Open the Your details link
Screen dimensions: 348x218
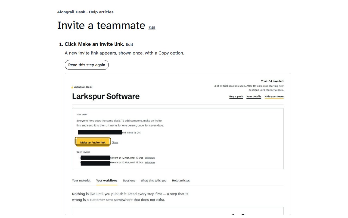[254, 96]
